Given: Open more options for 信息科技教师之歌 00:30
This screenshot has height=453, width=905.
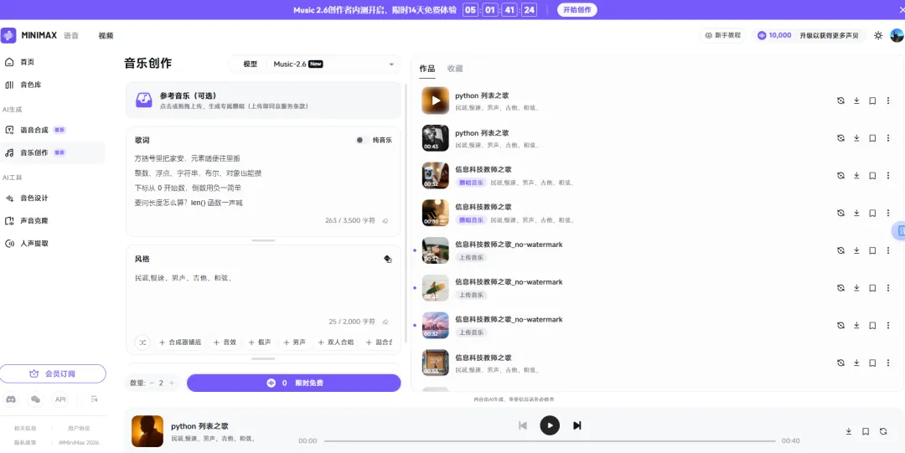Looking at the screenshot, I should coord(888,213).
